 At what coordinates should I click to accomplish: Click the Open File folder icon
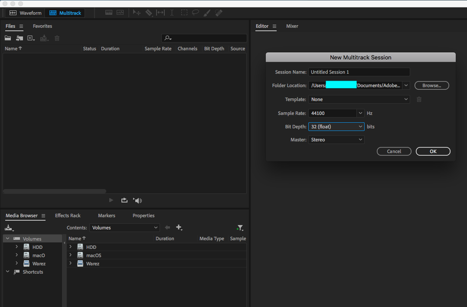pos(8,38)
